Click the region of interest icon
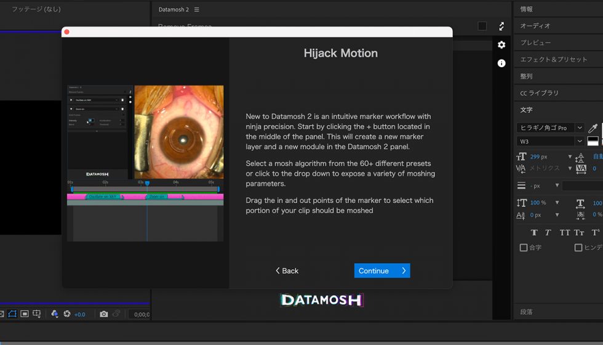The height and width of the screenshot is (345, 603). pos(25,314)
